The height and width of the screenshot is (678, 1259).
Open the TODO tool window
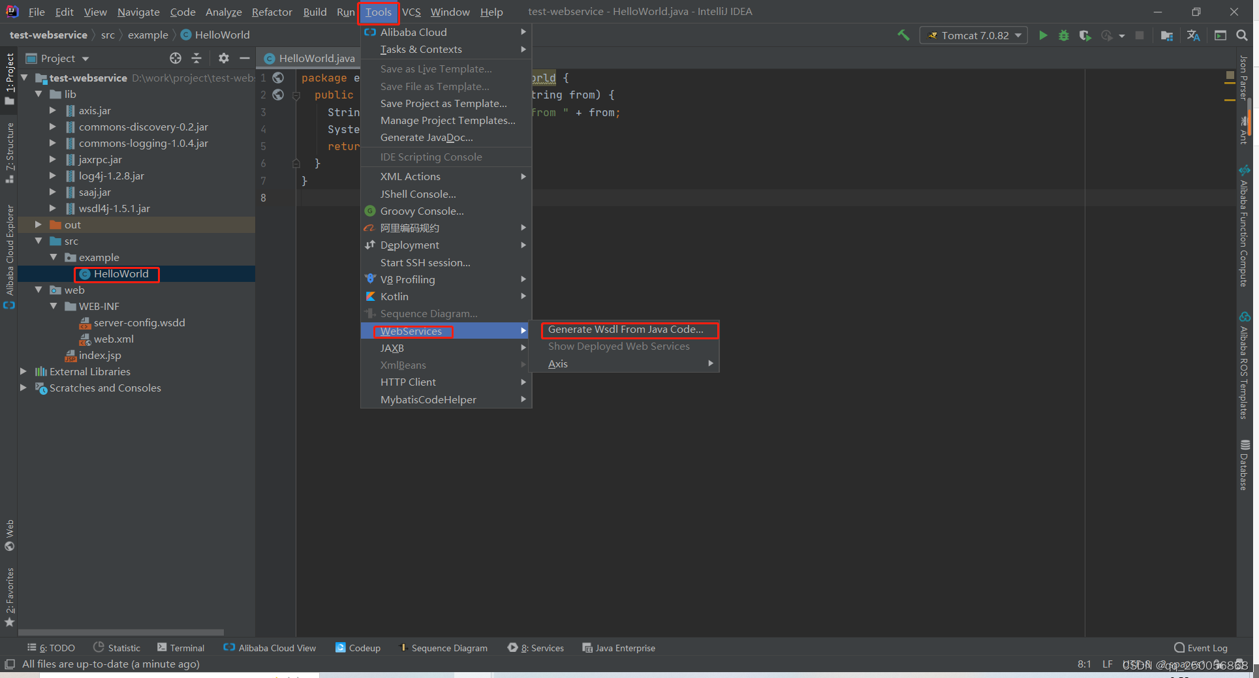tap(51, 648)
